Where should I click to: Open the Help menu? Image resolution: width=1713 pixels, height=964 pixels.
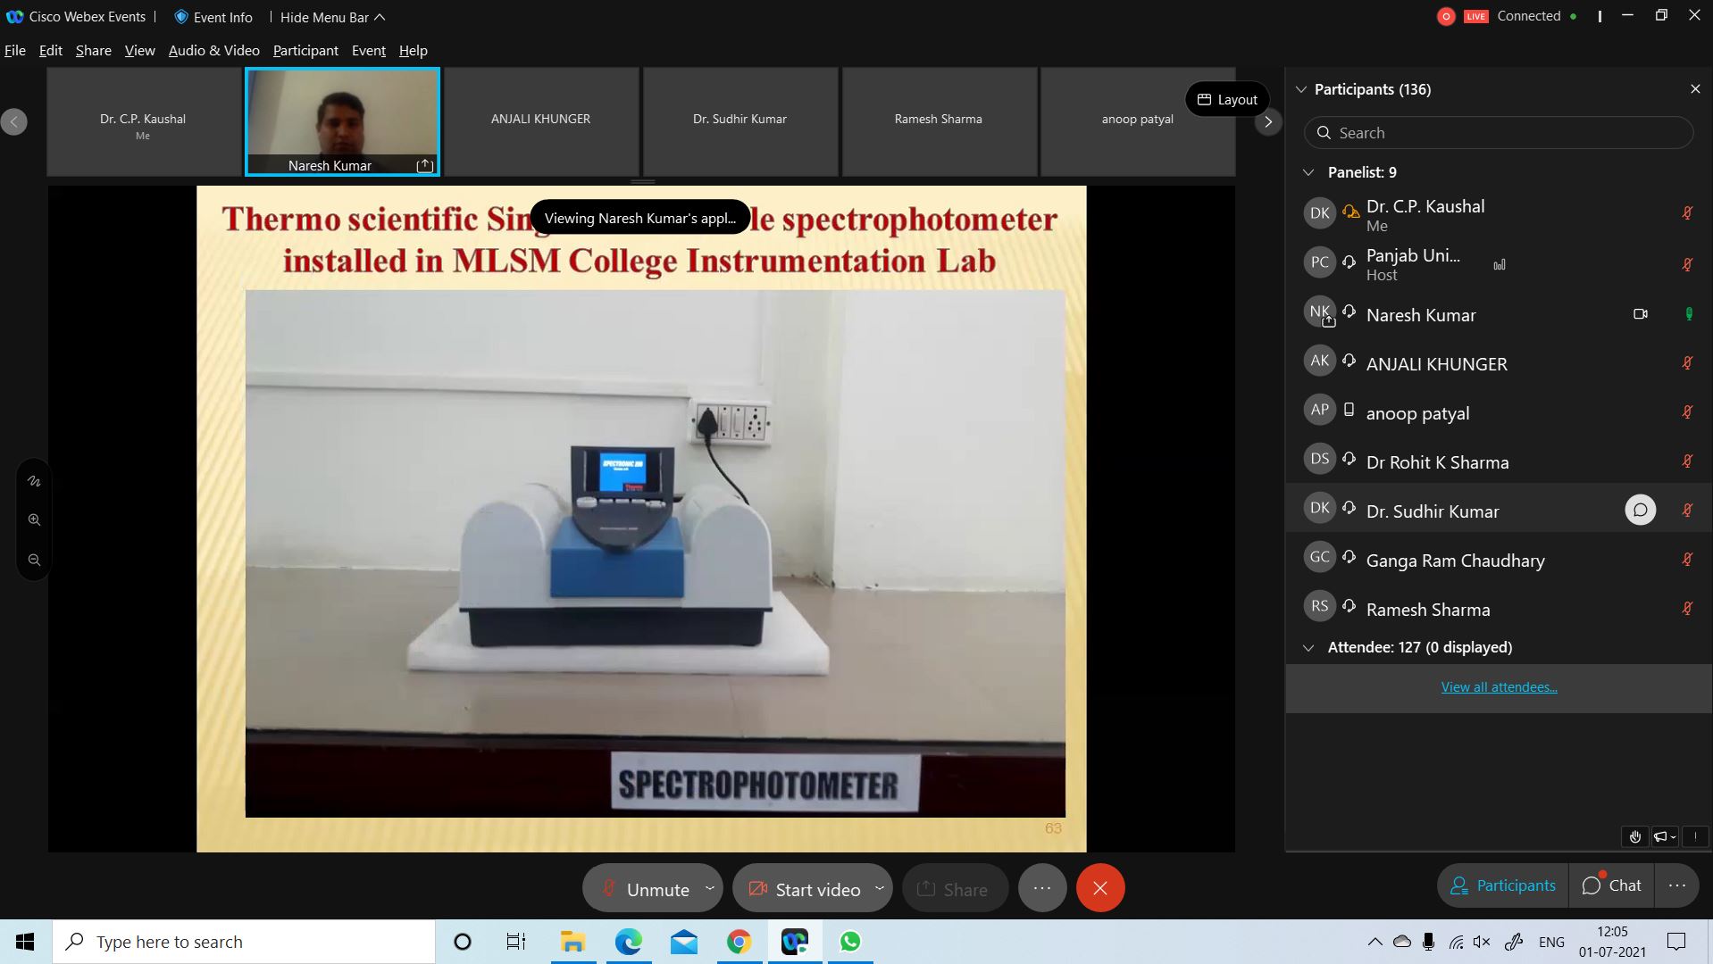(x=413, y=50)
